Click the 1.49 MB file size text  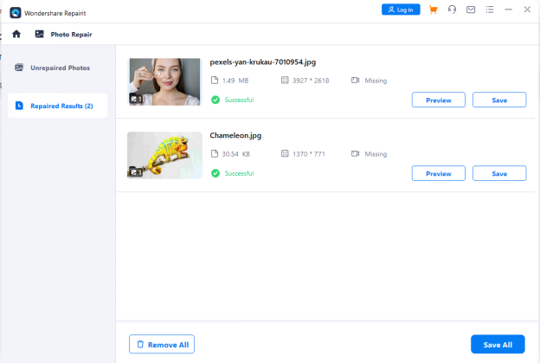[x=235, y=81]
